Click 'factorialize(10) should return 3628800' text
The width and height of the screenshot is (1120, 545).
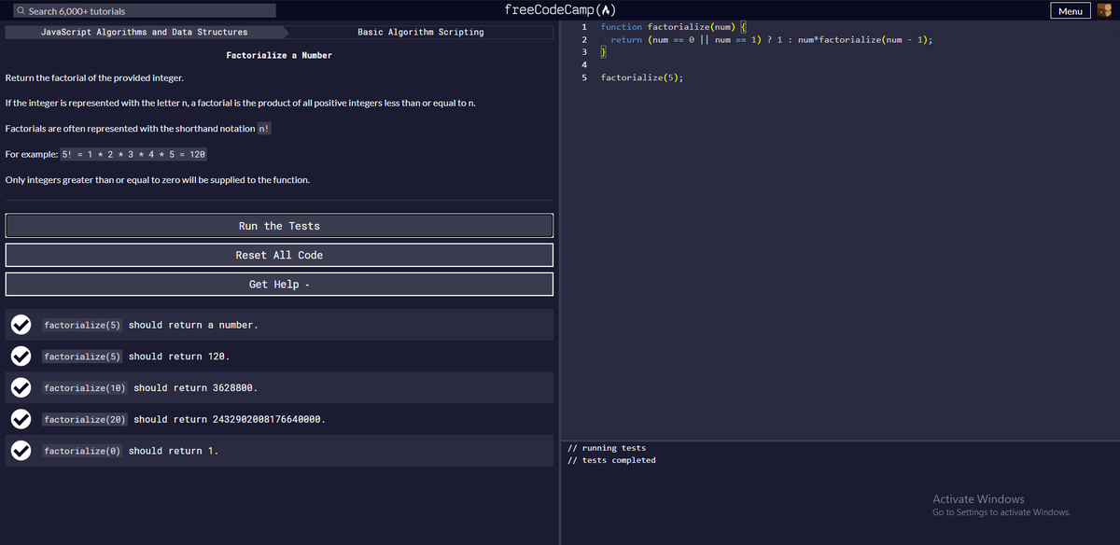point(150,387)
